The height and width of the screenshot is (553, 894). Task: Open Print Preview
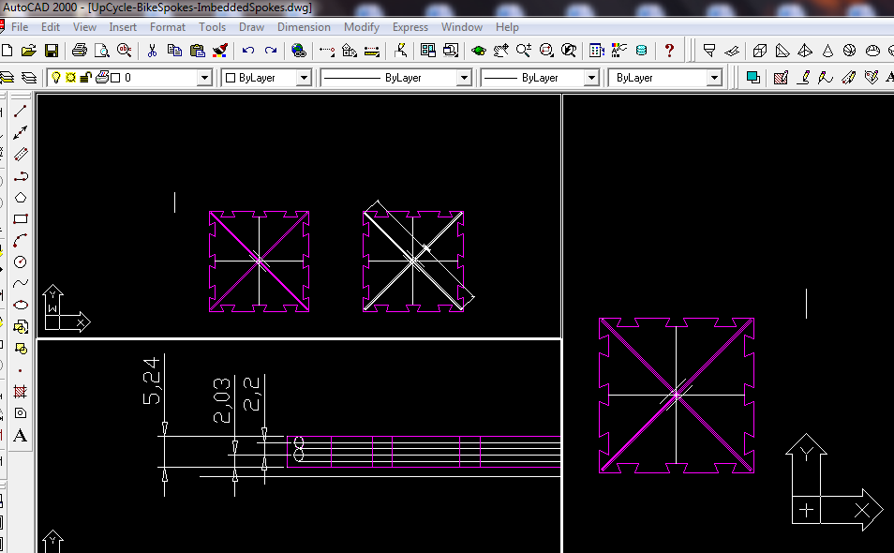click(x=102, y=51)
